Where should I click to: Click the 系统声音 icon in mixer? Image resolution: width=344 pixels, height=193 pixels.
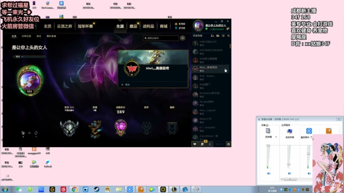point(290,131)
